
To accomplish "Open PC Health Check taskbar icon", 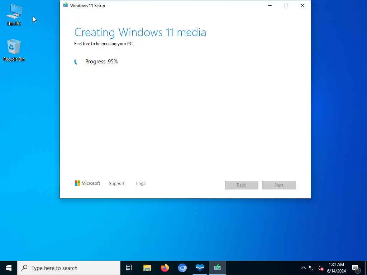I will [x=200, y=268].
